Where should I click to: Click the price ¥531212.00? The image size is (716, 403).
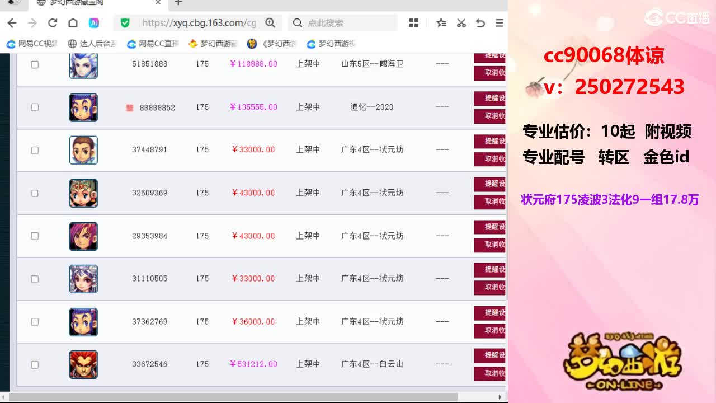coord(253,364)
